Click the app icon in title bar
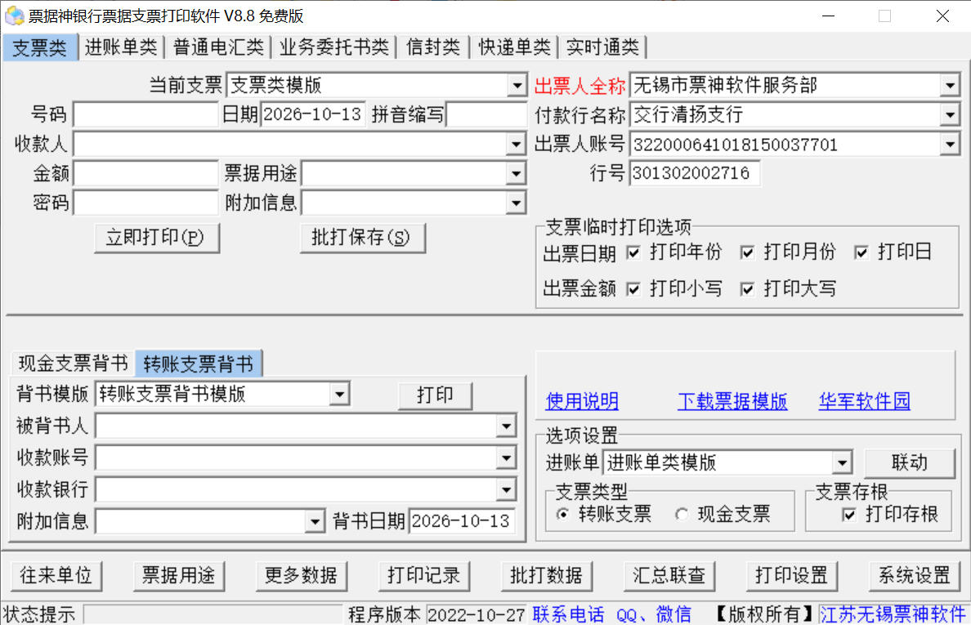The height and width of the screenshot is (625, 971). [x=14, y=16]
